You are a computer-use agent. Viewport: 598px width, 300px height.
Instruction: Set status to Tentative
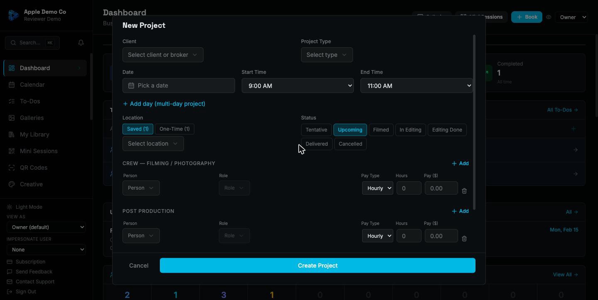(316, 130)
